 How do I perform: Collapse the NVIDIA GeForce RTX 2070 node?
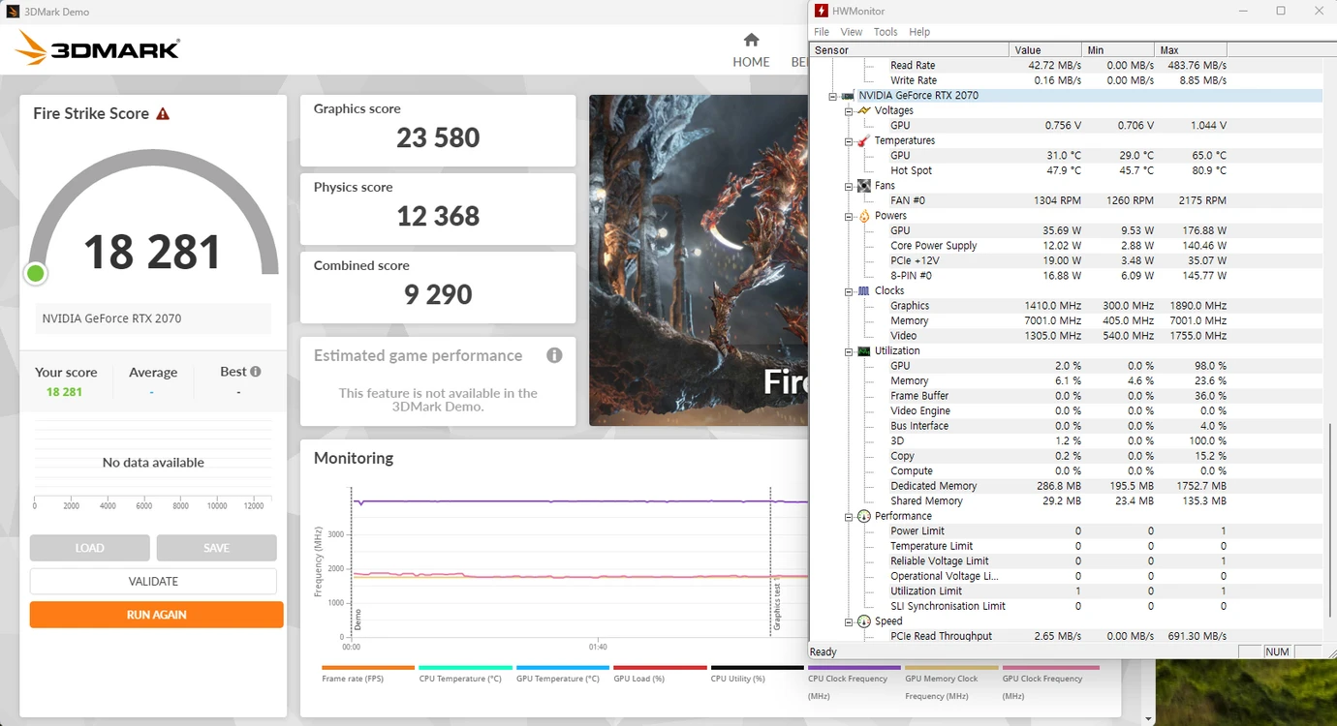[833, 96]
